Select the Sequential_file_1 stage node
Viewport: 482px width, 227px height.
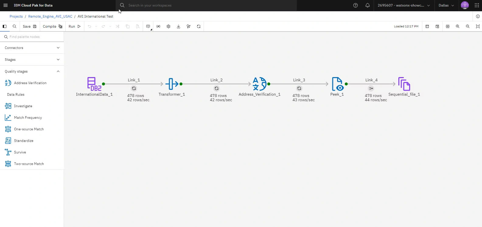point(404,84)
